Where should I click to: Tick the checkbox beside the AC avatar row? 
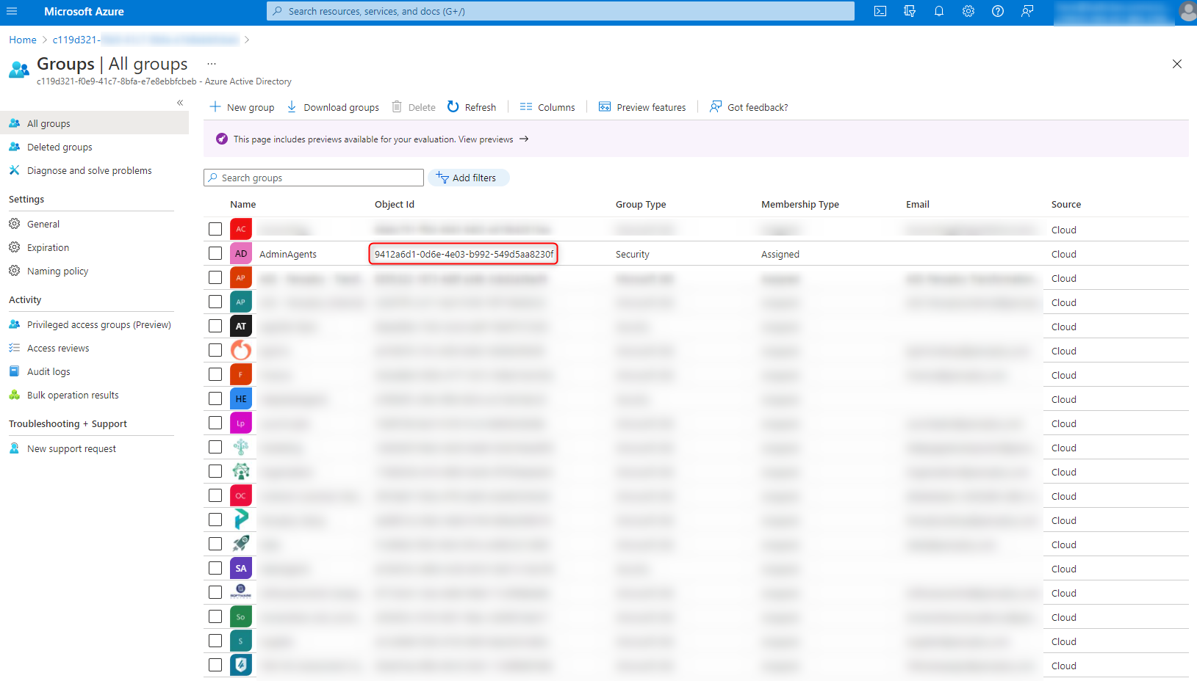(215, 229)
